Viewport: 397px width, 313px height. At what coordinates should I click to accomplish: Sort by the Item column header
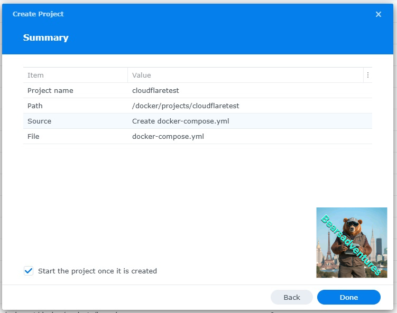(35, 75)
